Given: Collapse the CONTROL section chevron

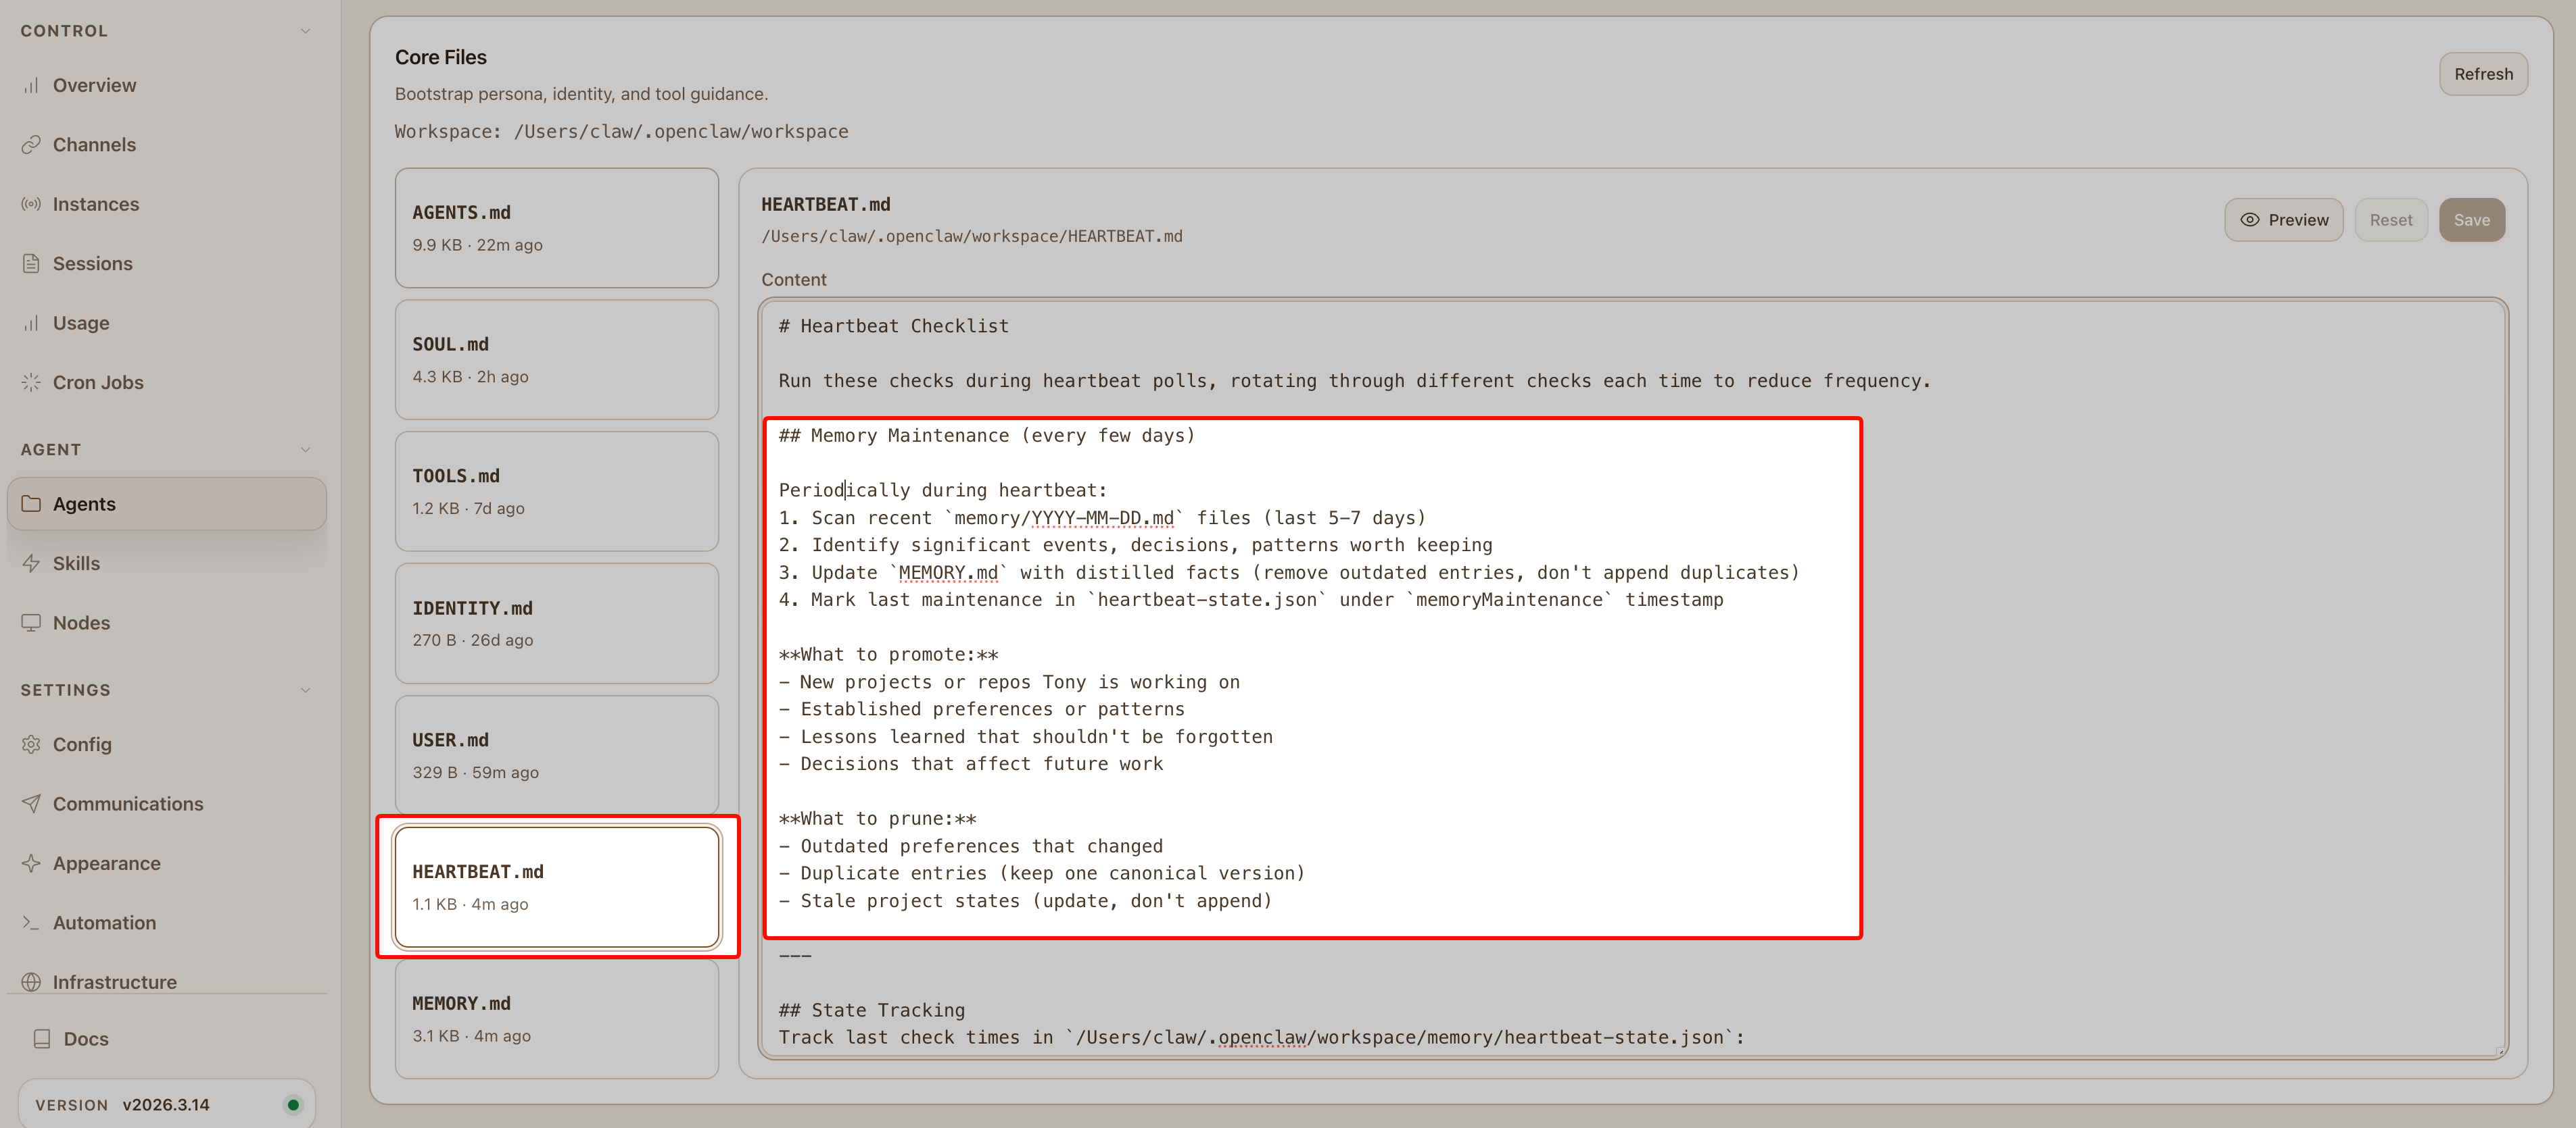Looking at the screenshot, I should pos(305,31).
